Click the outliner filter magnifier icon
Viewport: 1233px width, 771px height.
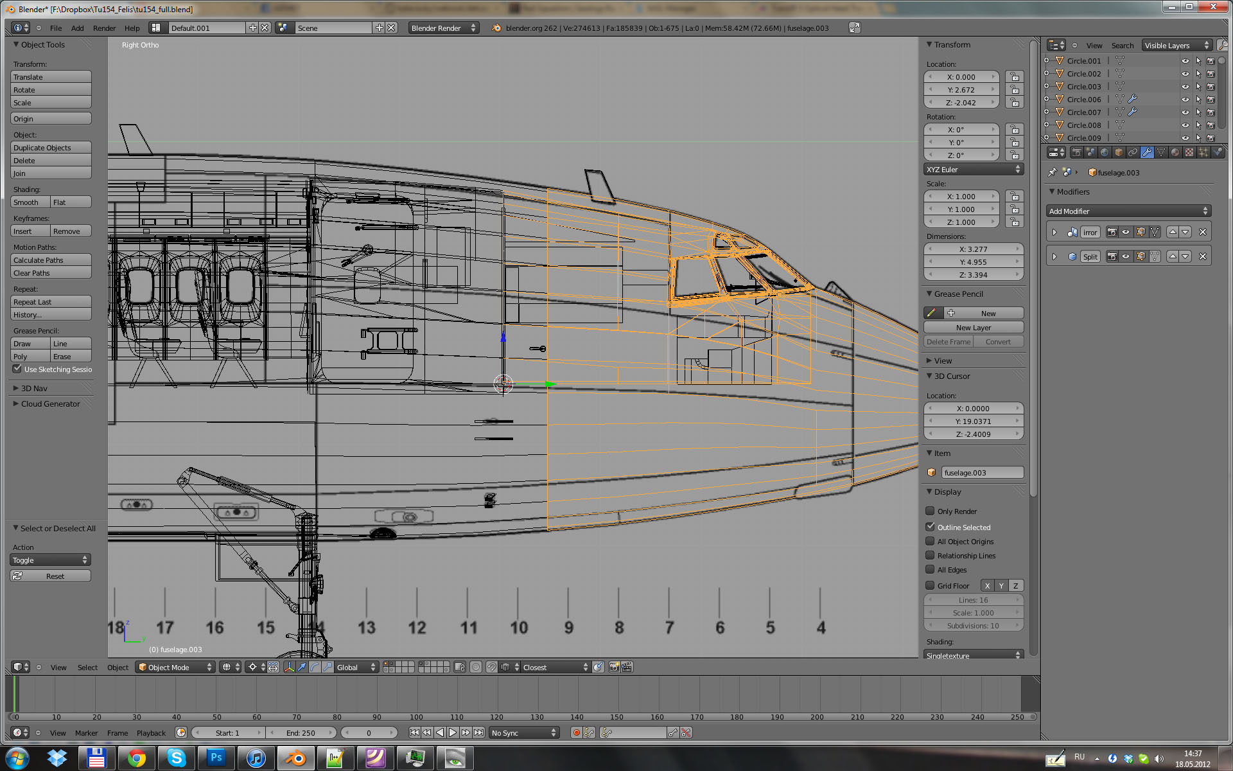[x=1221, y=46]
